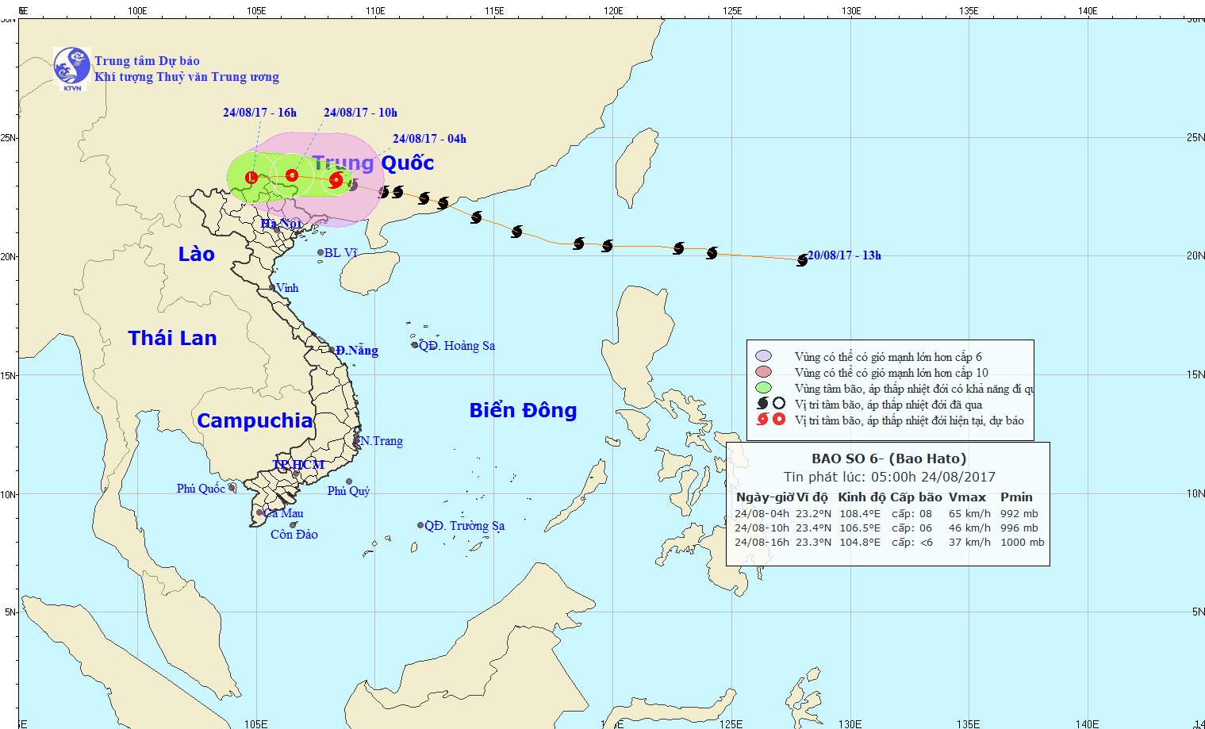The image size is (1205, 729).
Task: Click the Côn Đảo island marker dot
Action: click(293, 524)
